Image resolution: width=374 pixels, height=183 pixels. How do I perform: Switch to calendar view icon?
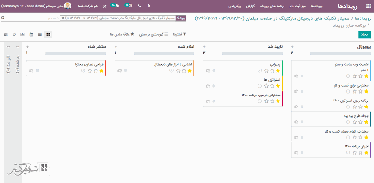pos(31,35)
